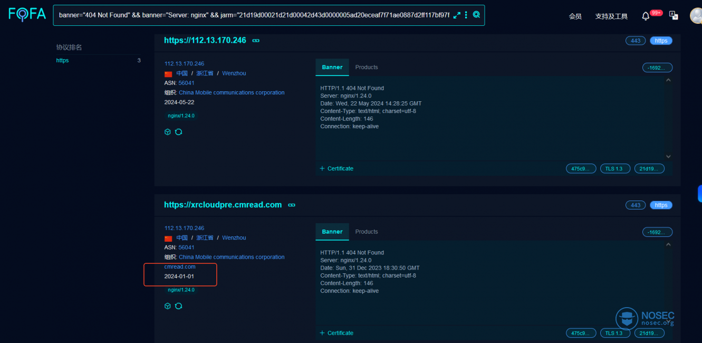The height and width of the screenshot is (343, 702).
Task: Switch to Products tab in the xrcloudpre.cmread.com card
Action: pyautogui.click(x=367, y=232)
